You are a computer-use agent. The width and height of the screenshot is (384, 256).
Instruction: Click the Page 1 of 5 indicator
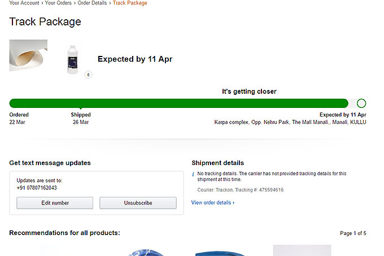click(353, 233)
